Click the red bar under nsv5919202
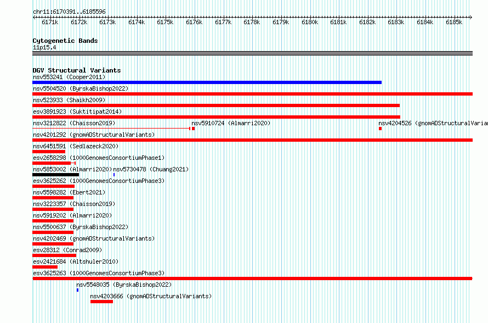 [x=53, y=221]
